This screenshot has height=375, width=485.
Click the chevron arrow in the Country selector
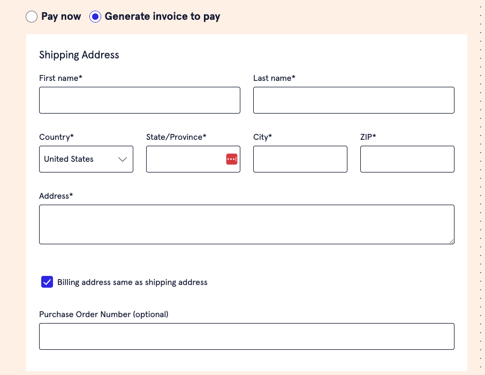tap(123, 159)
